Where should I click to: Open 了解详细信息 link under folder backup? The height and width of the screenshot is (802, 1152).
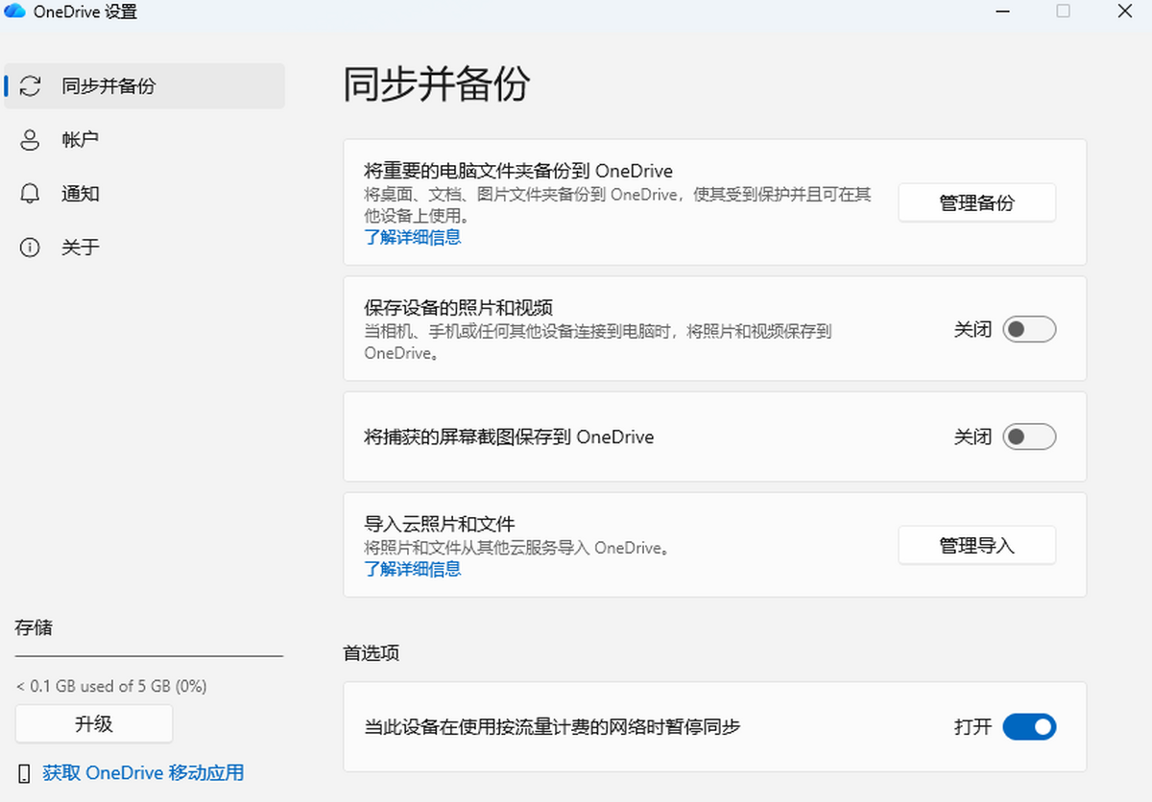413,237
